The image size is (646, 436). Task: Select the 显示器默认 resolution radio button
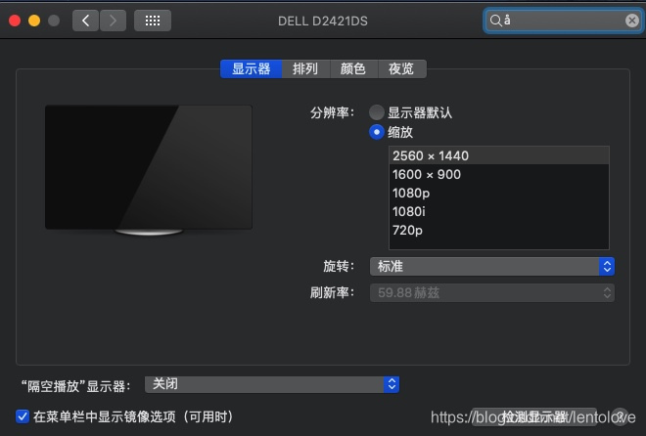pyautogui.click(x=377, y=112)
